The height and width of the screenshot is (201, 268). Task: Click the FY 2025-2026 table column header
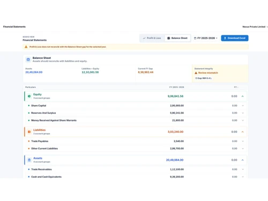tap(176, 87)
